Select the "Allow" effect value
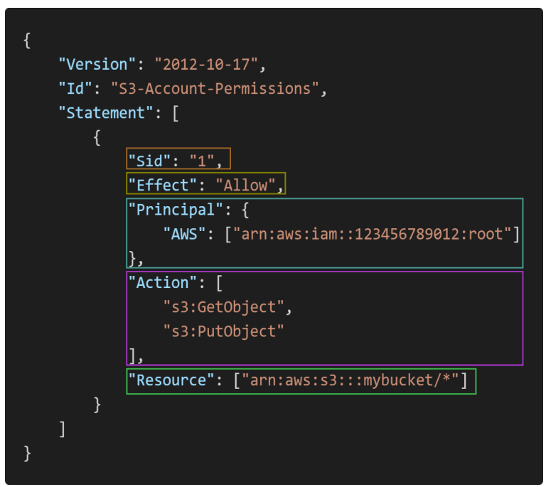The image size is (546, 487). [x=245, y=185]
